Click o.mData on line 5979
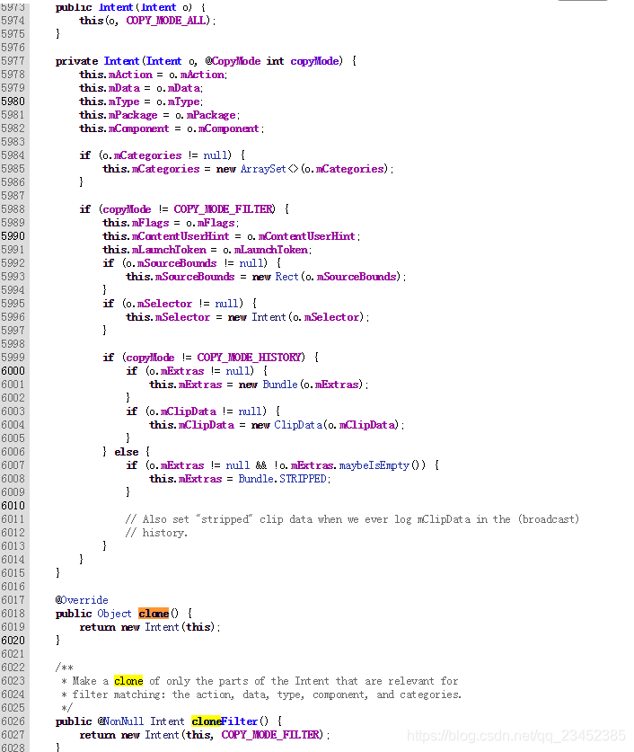Screen dimensions: 634x752 click(179, 88)
